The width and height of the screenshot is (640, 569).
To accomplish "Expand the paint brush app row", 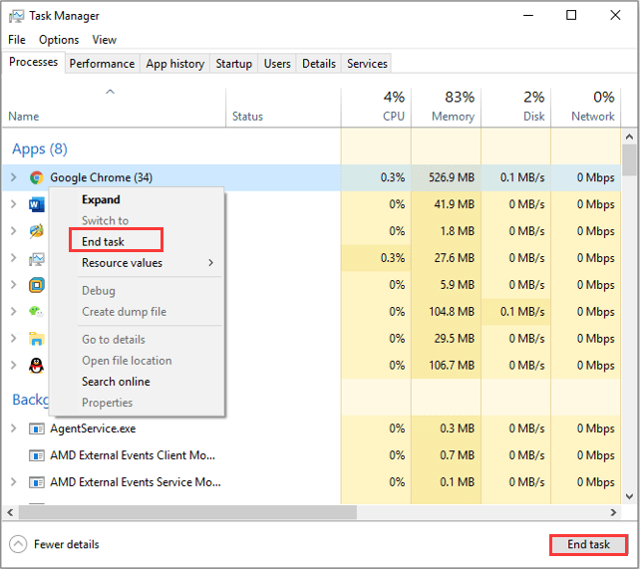I will click(x=14, y=231).
